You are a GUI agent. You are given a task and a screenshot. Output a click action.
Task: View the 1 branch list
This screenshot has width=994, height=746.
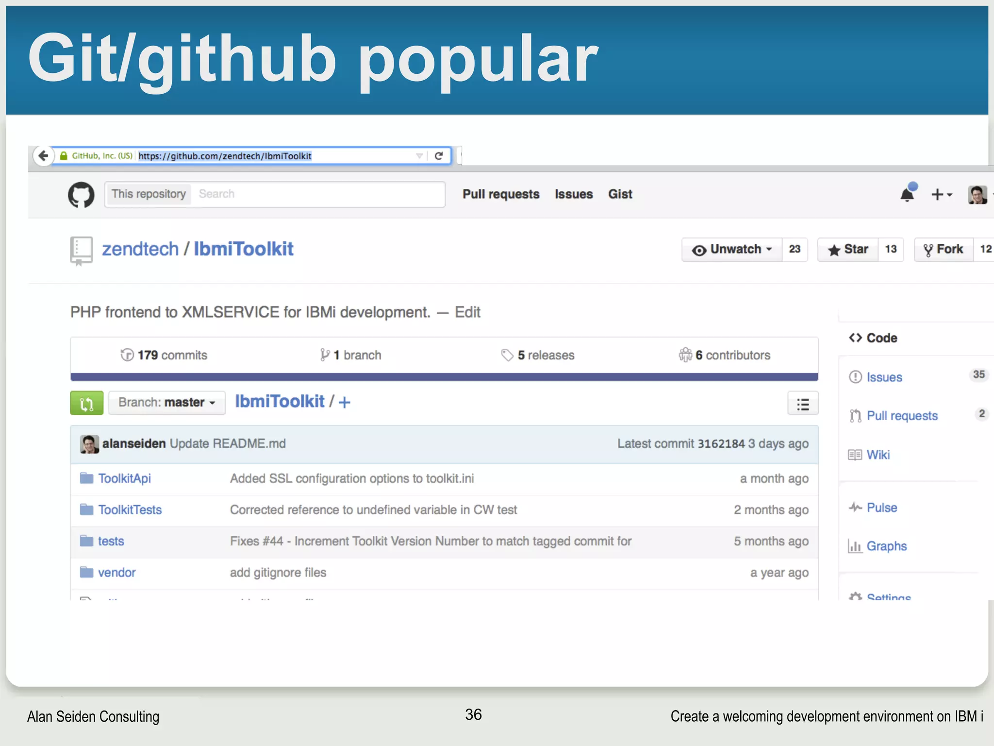coord(350,355)
